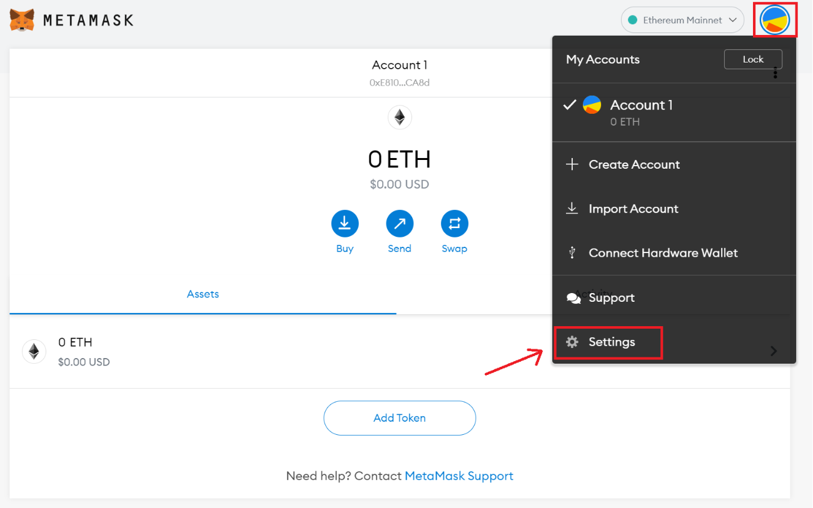The image size is (813, 508).
Task: Click the Buy download icon
Action: [x=345, y=224]
